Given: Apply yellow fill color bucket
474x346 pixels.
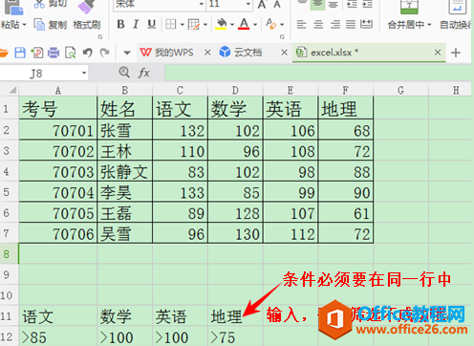Looking at the screenshot, I should click(x=221, y=24).
